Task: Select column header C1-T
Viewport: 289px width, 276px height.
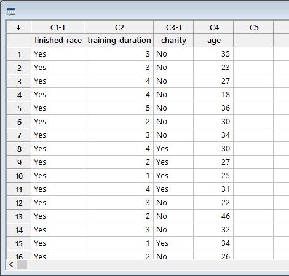Action: tap(58, 27)
